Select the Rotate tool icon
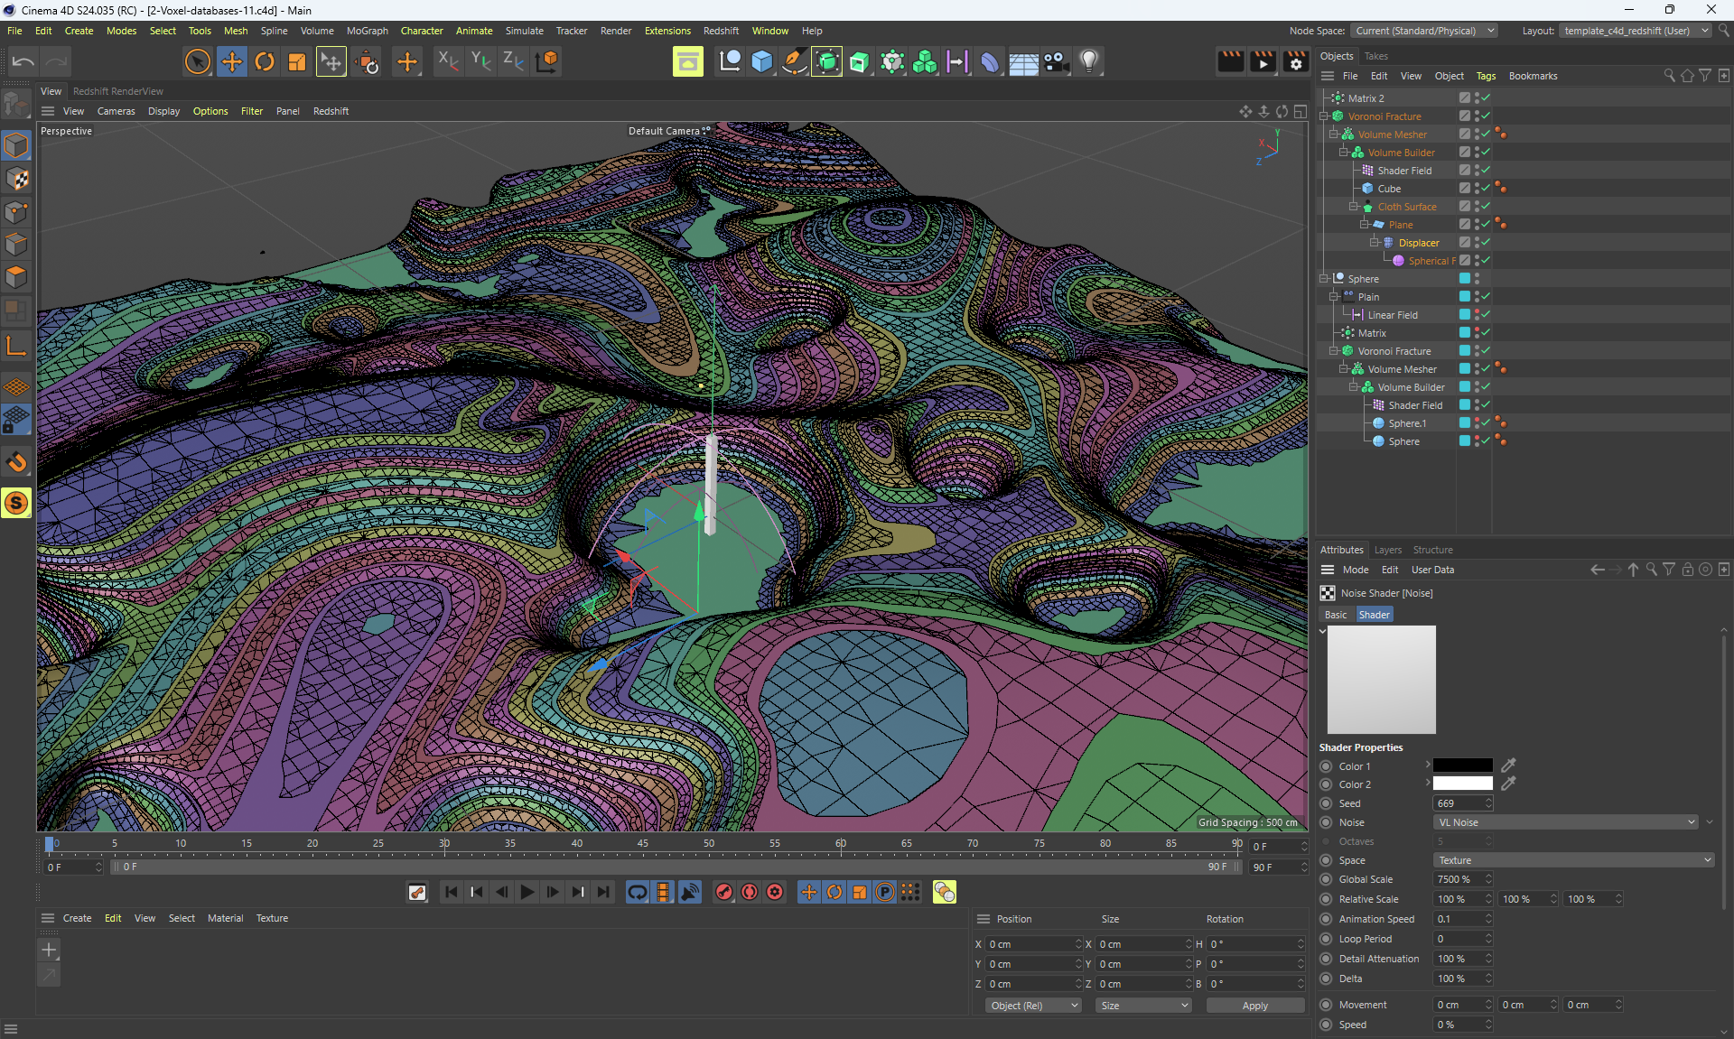This screenshot has height=1039, width=1734. (265, 61)
